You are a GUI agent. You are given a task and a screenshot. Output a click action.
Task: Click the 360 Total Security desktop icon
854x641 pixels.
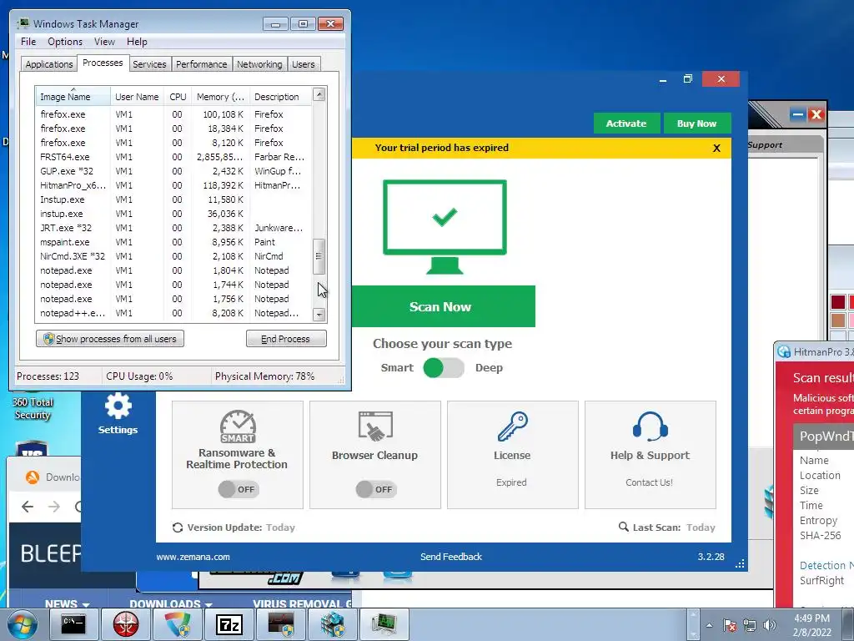(x=33, y=406)
